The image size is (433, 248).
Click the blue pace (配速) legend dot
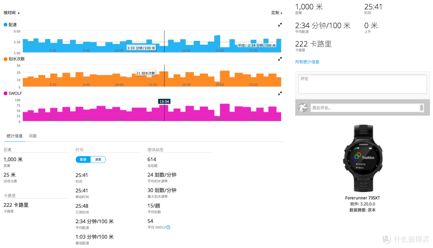click(x=5, y=24)
